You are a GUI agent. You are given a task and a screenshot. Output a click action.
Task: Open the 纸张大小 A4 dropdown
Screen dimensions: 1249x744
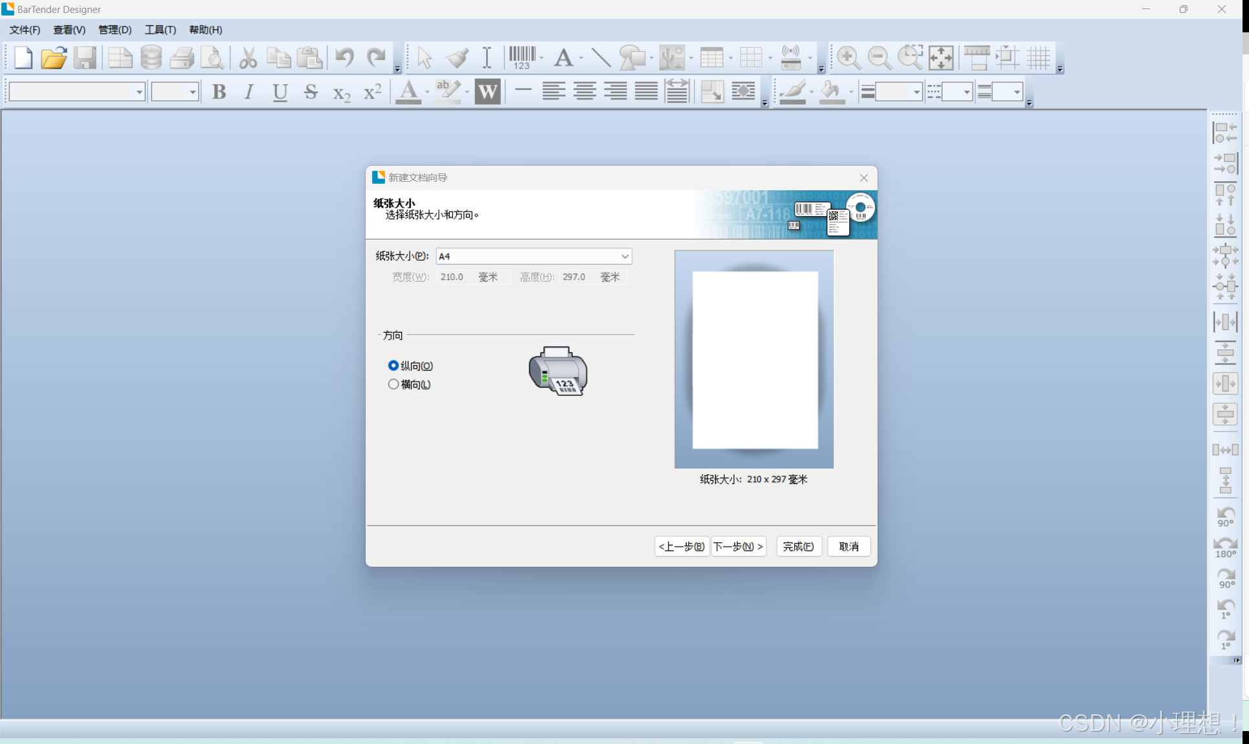pyautogui.click(x=624, y=256)
